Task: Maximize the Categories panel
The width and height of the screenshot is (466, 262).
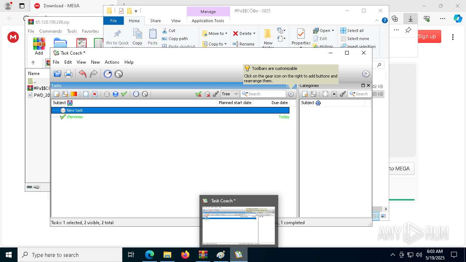Action: (363, 86)
